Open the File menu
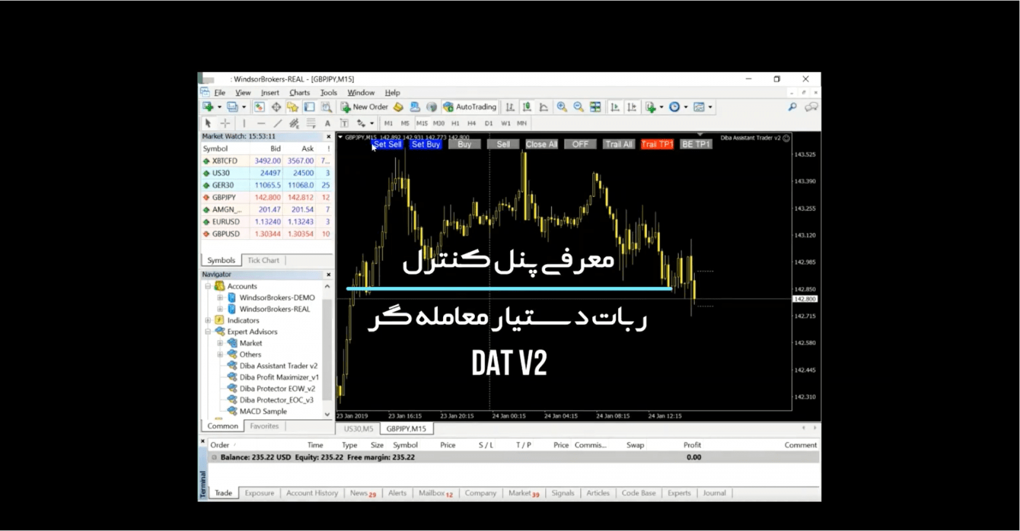The height and width of the screenshot is (531, 1020). click(220, 92)
